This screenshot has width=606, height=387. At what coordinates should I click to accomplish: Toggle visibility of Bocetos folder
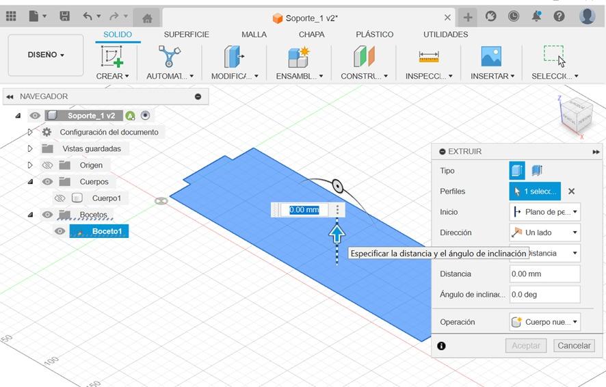pyautogui.click(x=47, y=215)
